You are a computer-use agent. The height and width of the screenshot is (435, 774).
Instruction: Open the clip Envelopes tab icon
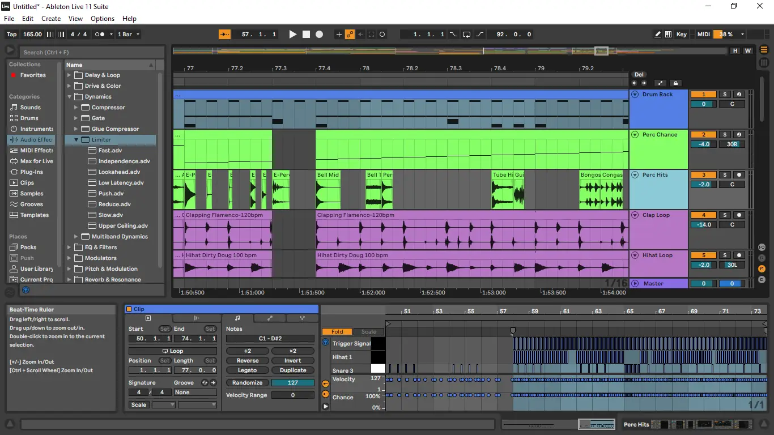270,318
